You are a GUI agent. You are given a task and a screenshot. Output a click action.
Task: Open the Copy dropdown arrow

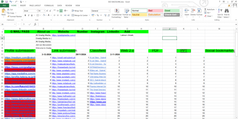(x=15, y=13)
